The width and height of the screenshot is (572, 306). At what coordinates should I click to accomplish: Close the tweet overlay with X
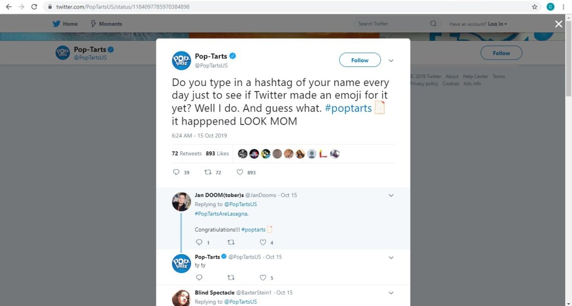[x=558, y=23]
